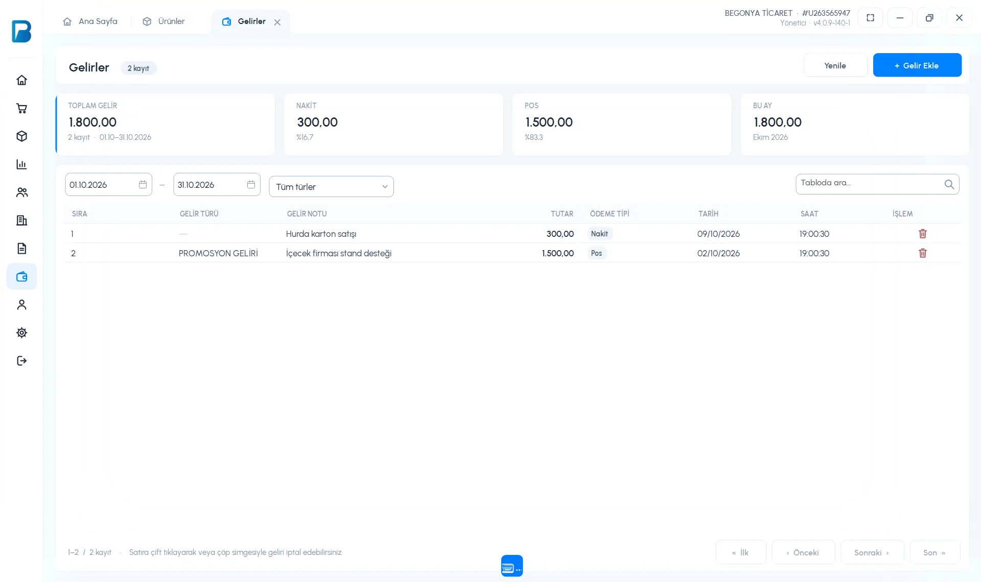The height and width of the screenshot is (582, 981).
Task: Click the Önceki page button
Action: pyautogui.click(x=803, y=552)
